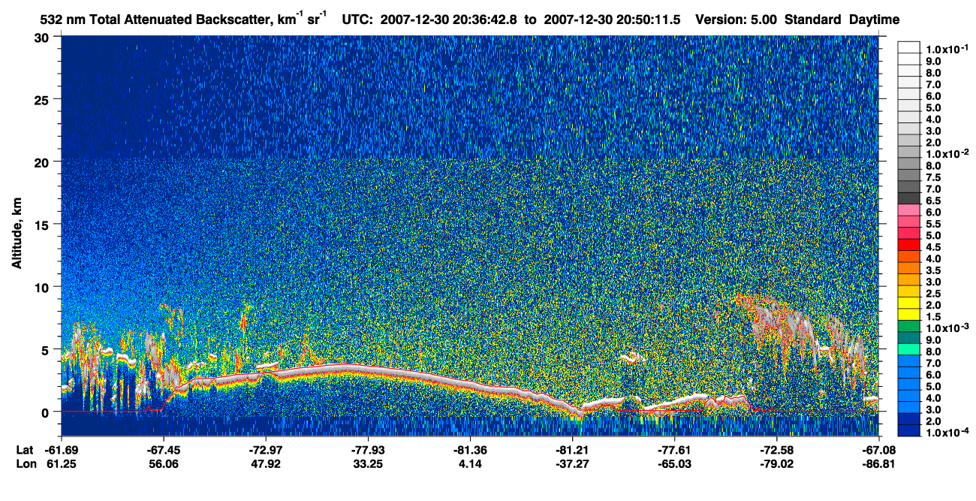Image resolution: width=976 pixels, height=501 pixels.
Task: Select longitude value '47.92'
Action: [x=266, y=464]
